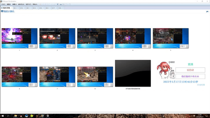Select virtual machine 8 thumbnail
Image resolution: width=210 pixels, height=118 pixels.
pyautogui.click(x=95, y=77)
